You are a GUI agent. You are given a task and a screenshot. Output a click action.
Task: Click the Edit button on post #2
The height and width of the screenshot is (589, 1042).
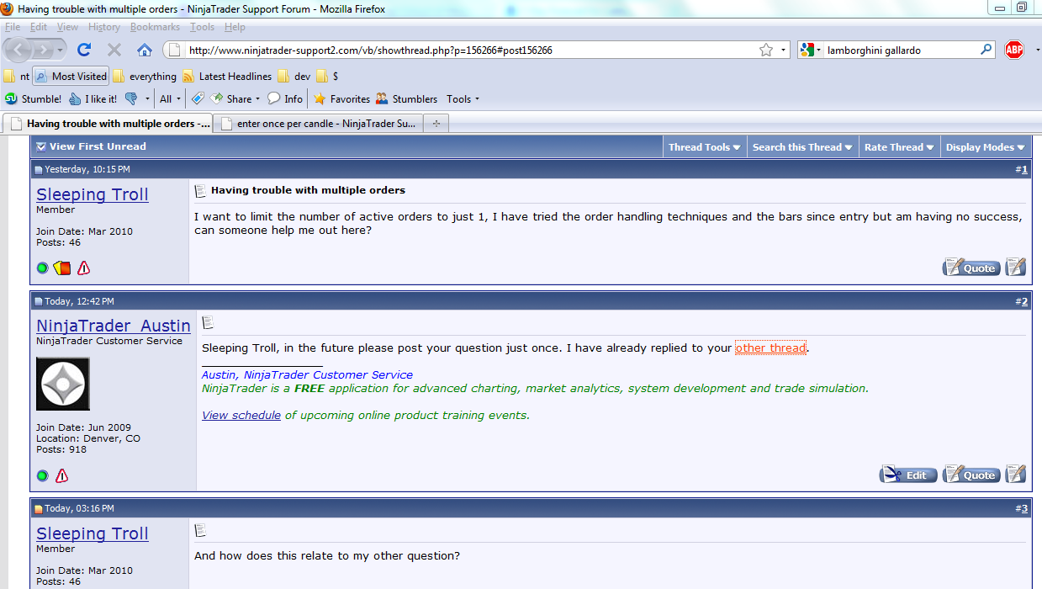[x=908, y=475]
